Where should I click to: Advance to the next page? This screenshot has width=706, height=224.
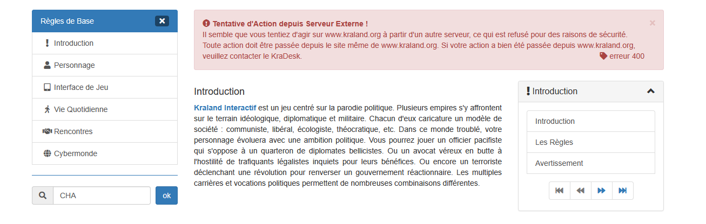click(x=601, y=191)
